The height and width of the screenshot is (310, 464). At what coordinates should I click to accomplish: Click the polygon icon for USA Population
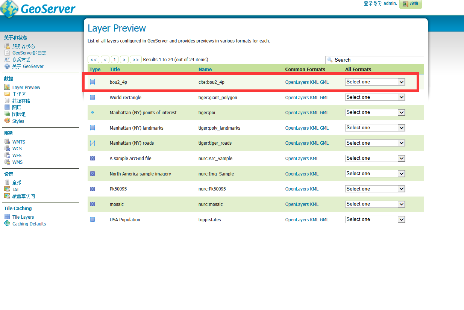click(x=92, y=219)
